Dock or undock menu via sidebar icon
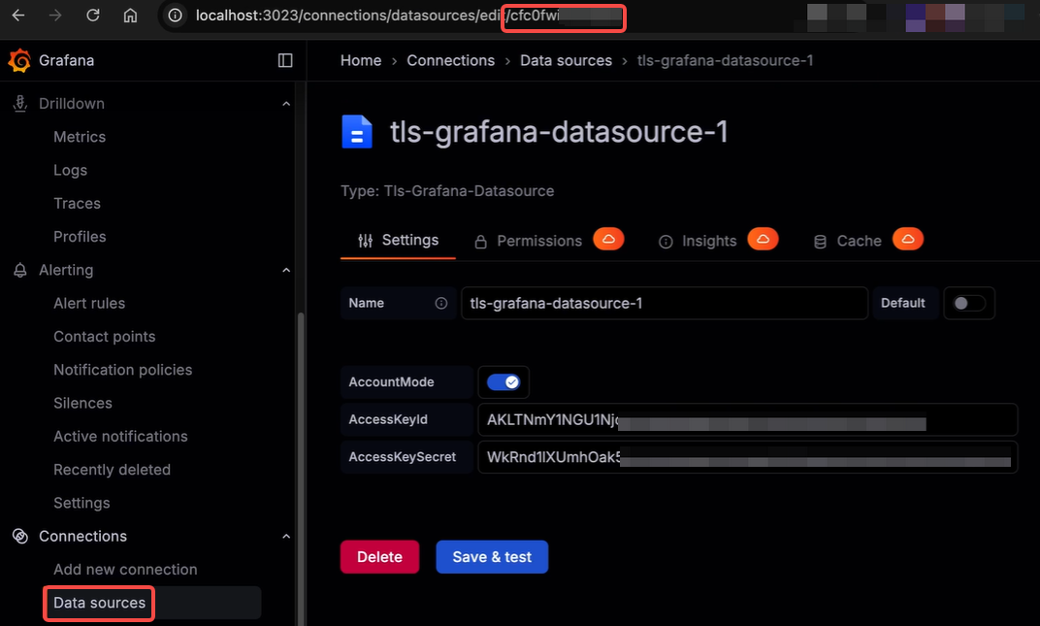1040x626 pixels. (x=285, y=60)
